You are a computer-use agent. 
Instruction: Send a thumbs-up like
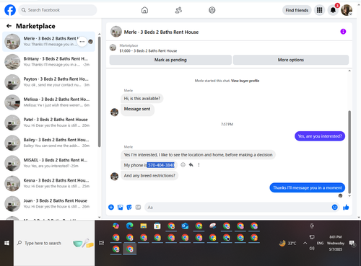pyautogui.click(x=346, y=207)
